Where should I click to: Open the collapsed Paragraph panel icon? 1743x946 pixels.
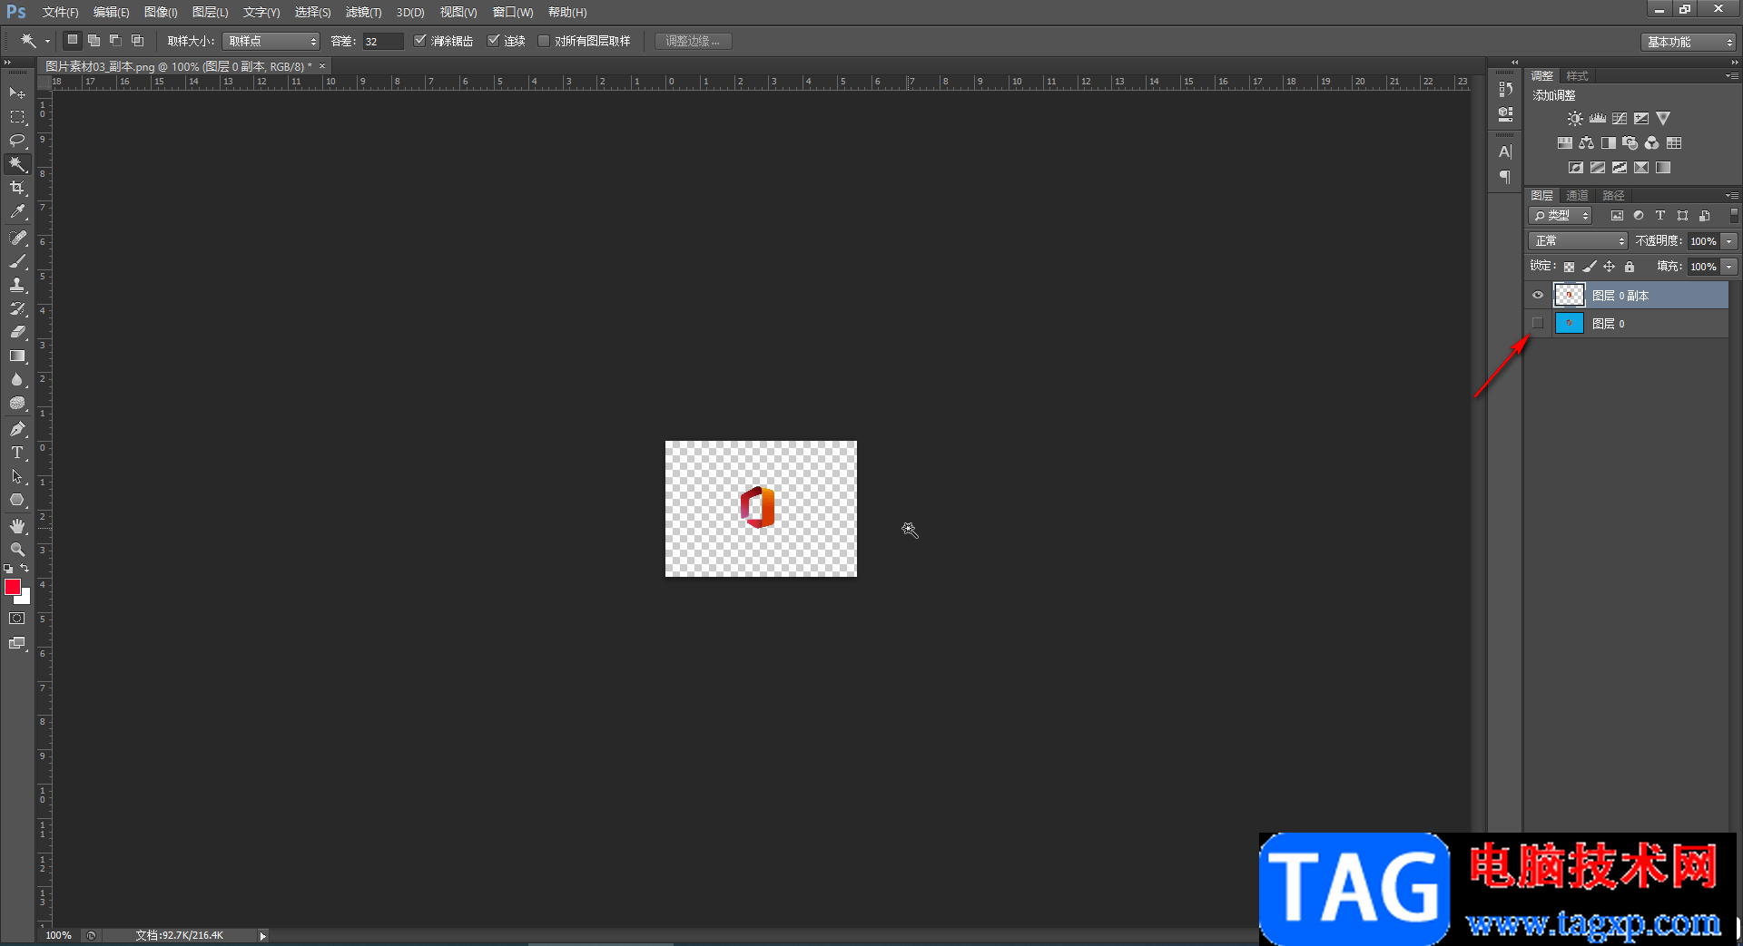[x=1505, y=177]
